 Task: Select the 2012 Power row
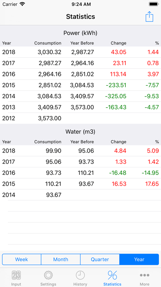(x=80, y=118)
